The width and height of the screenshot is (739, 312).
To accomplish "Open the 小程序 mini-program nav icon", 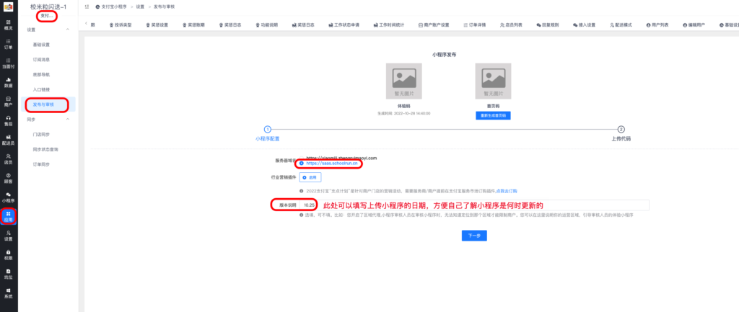I will (x=9, y=197).
